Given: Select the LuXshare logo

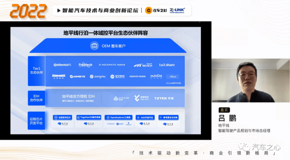Looking at the screenshot, I should coord(167,65).
